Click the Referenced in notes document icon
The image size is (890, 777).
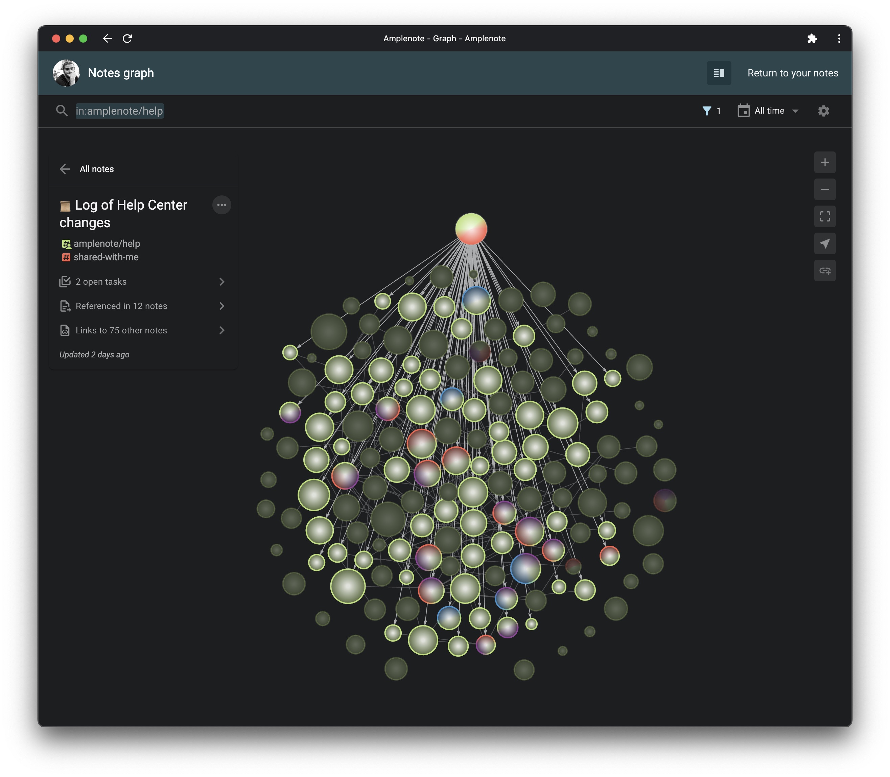coord(65,306)
